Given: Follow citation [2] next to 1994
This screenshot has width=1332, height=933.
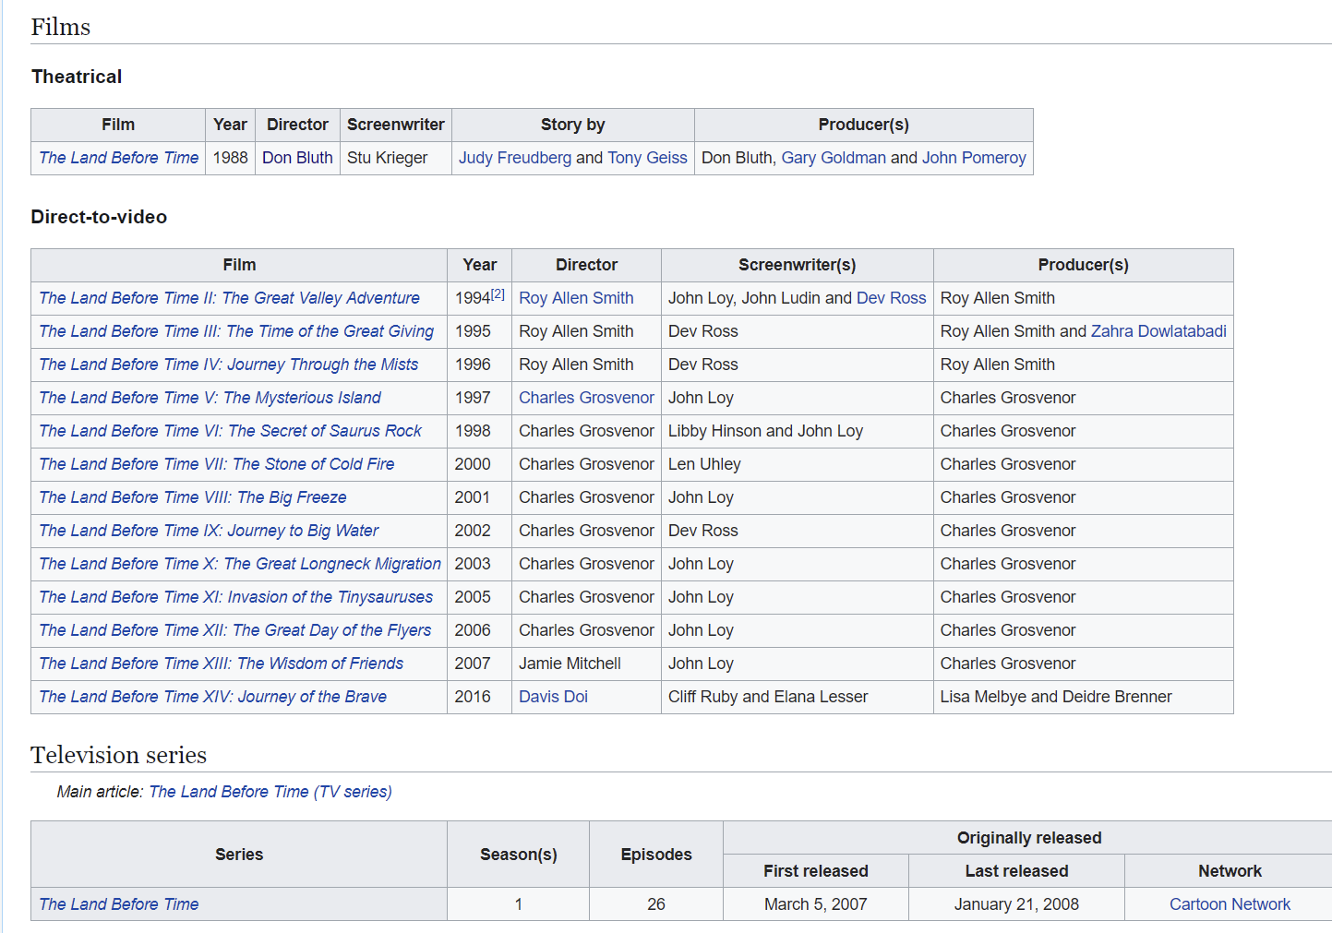Looking at the screenshot, I should click(x=498, y=294).
